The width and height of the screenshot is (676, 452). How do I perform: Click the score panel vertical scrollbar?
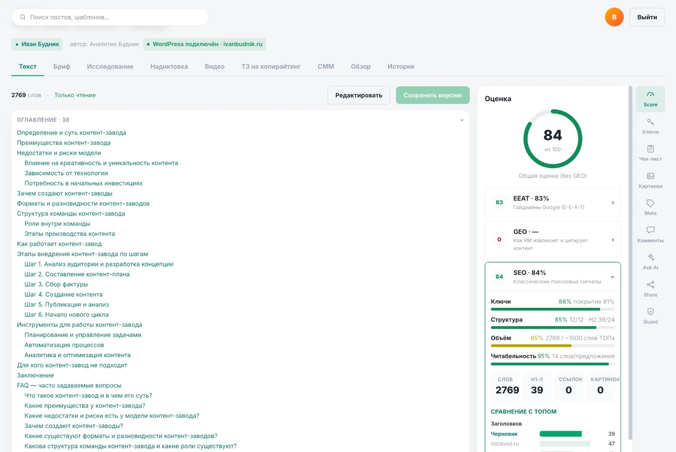[x=630, y=263]
